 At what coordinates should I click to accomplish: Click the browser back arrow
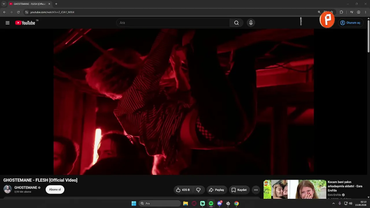coord(4,12)
